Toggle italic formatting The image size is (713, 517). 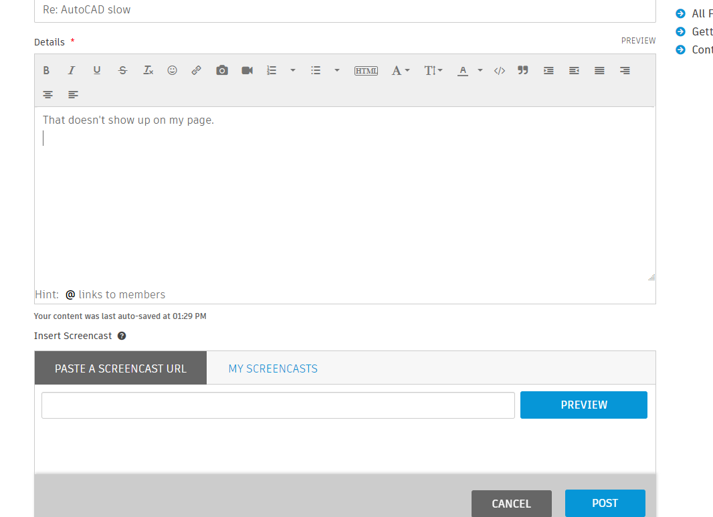click(72, 70)
